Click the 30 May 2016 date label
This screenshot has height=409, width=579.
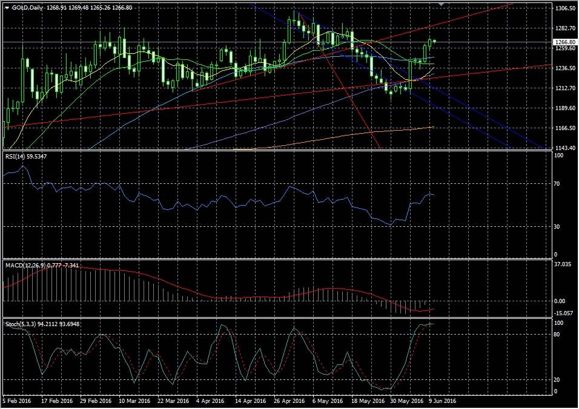[x=406, y=401]
